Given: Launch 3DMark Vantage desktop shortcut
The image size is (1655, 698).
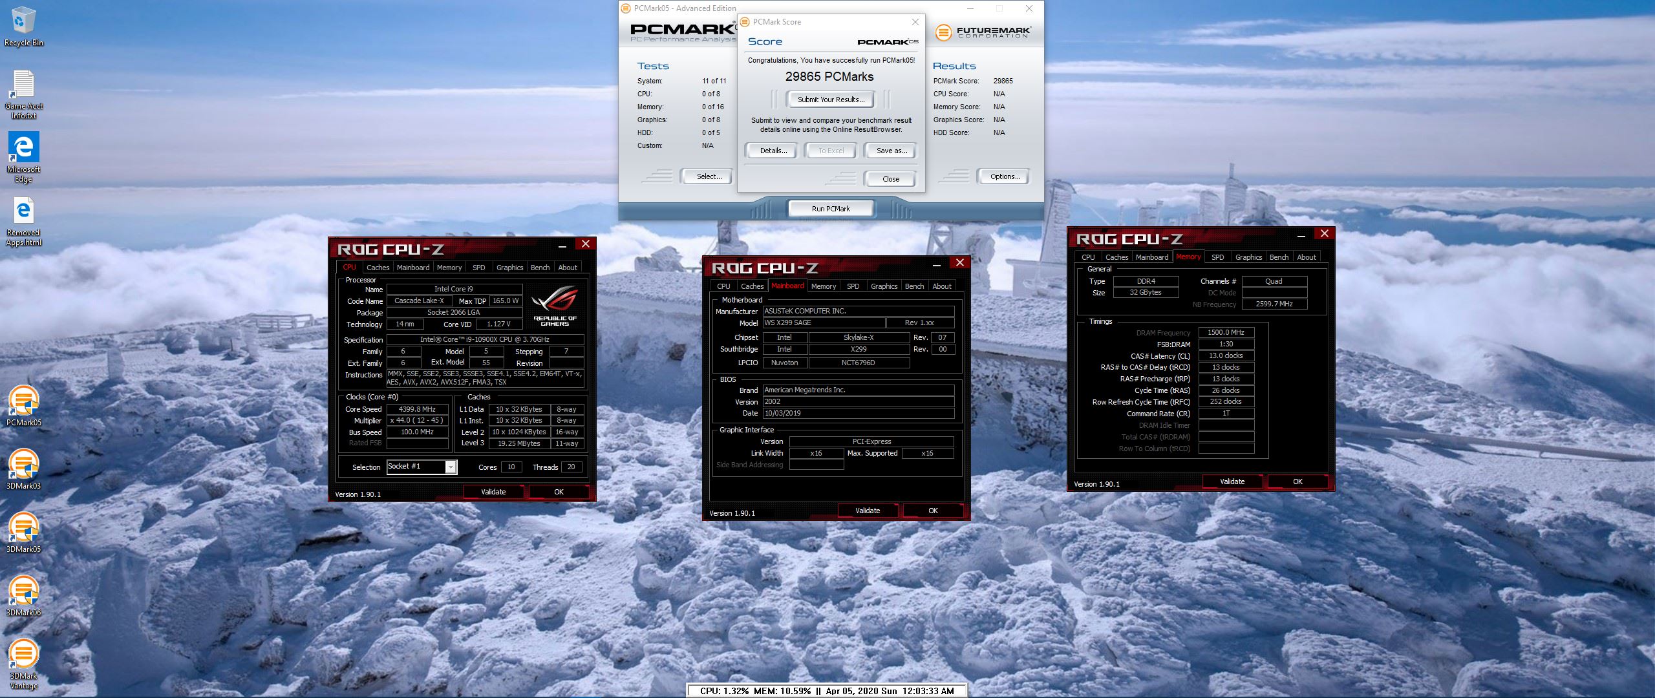Looking at the screenshot, I should pos(23,664).
